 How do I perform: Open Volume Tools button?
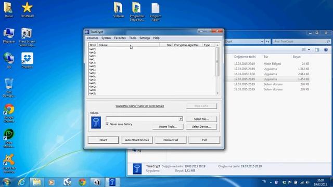click(168, 127)
